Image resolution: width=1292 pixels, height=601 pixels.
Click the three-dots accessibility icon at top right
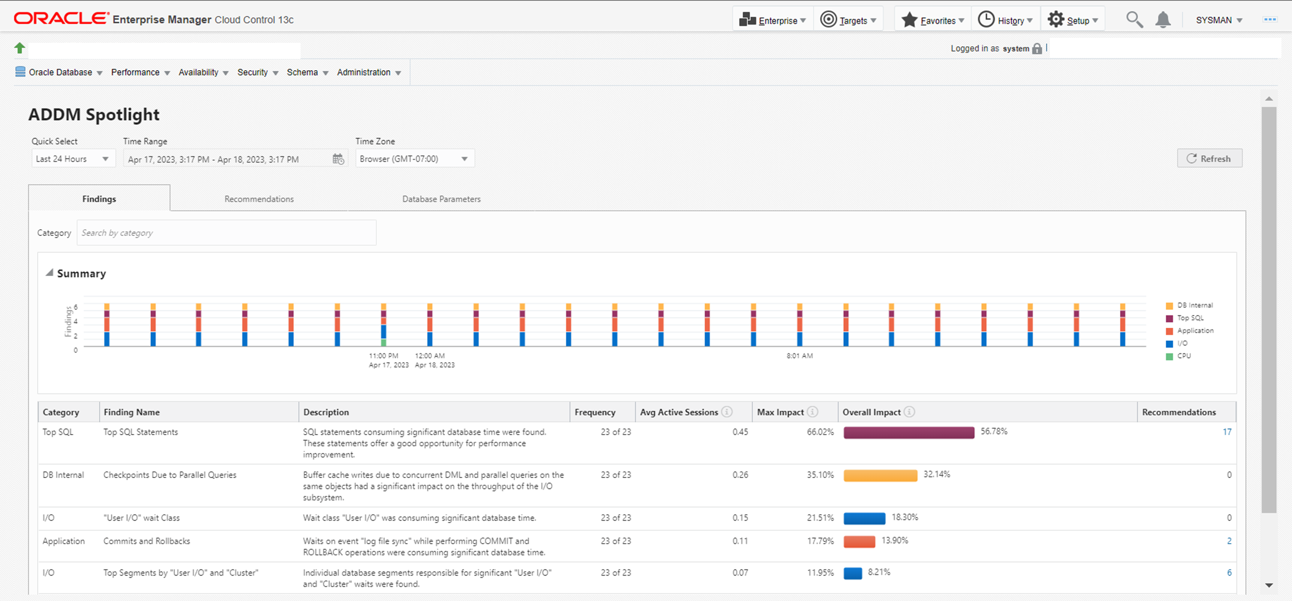(x=1270, y=20)
